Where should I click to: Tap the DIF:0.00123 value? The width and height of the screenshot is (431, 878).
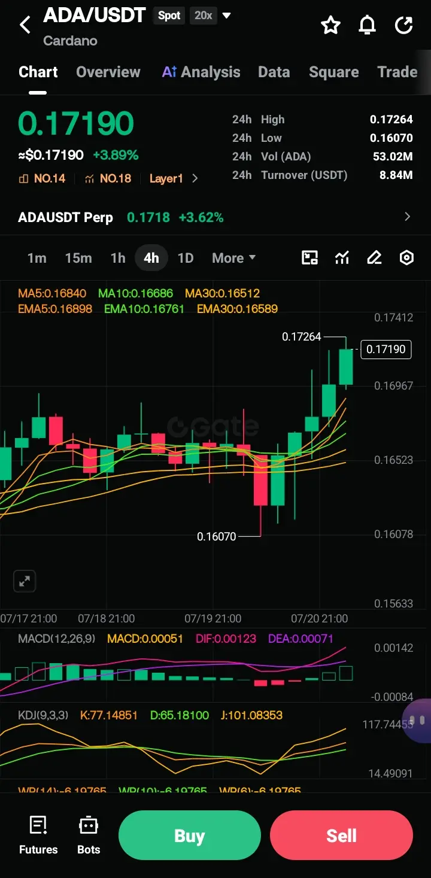pyautogui.click(x=226, y=639)
